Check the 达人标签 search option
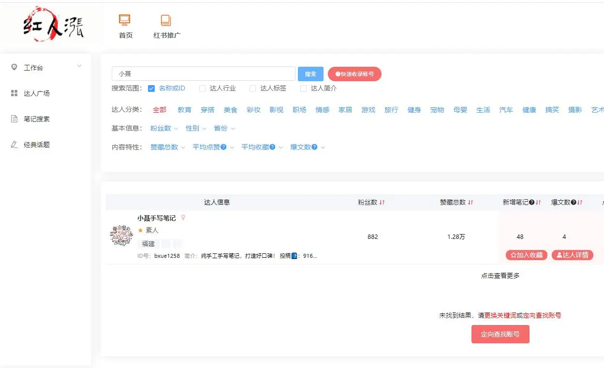 [x=253, y=88]
